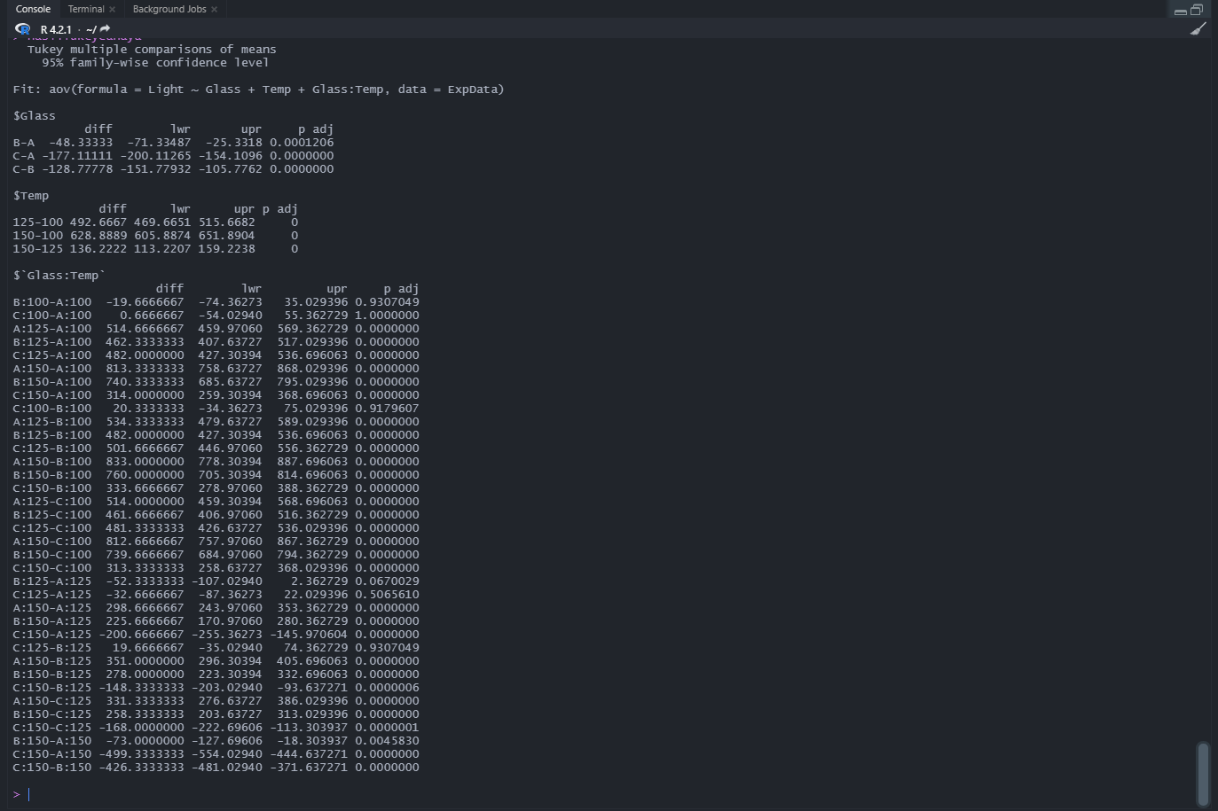
Task: Click the $`Glass:Temp` section header
Action: pyautogui.click(x=59, y=275)
